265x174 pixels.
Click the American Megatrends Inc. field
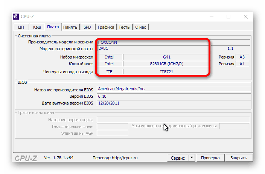point(174,89)
